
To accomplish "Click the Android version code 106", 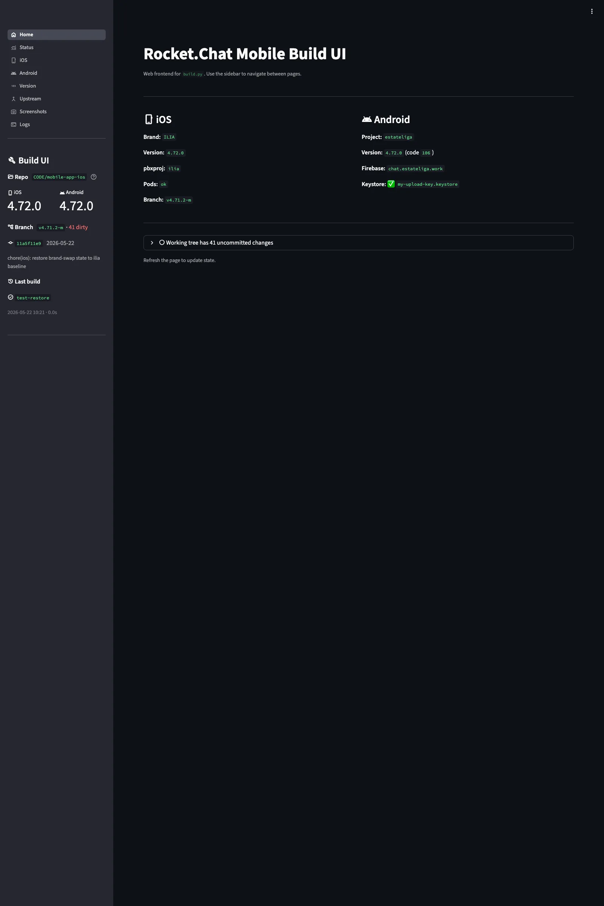I will (x=426, y=153).
